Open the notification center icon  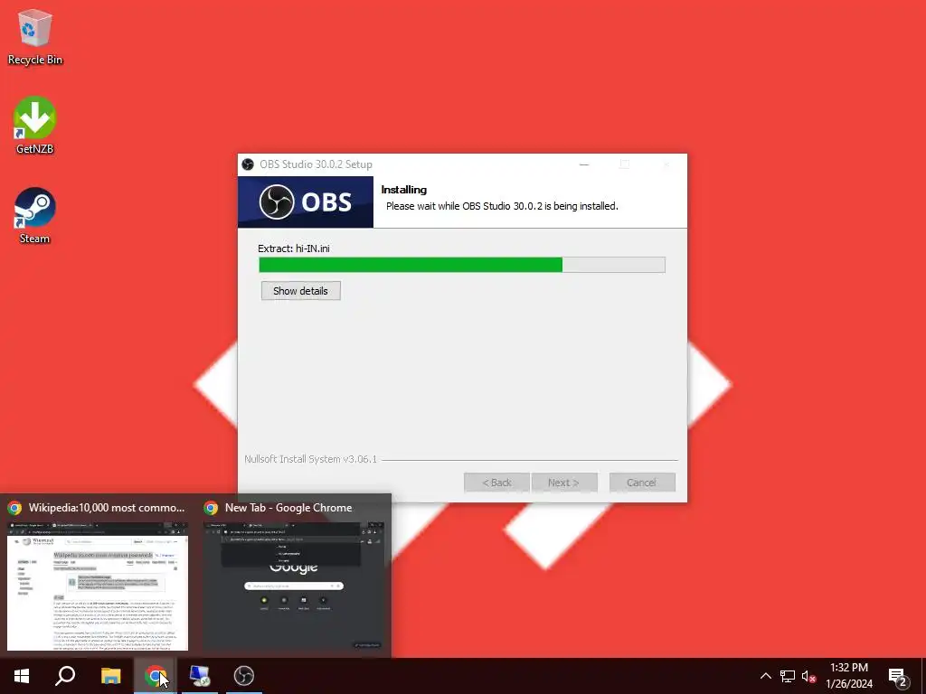point(898,677)
